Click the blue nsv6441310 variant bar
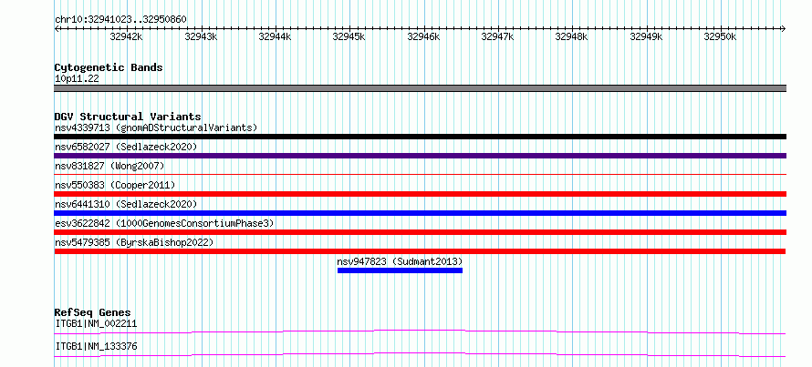The height and width of the screenshot is (367, 812). 420,213
